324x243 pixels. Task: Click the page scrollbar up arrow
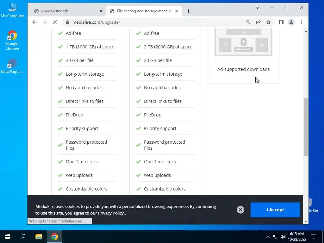pyautogui.click(x=306, y=31)
